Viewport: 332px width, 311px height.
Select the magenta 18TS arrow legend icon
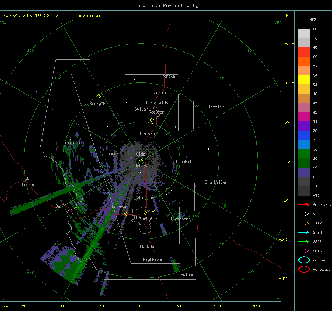[304, 251]
